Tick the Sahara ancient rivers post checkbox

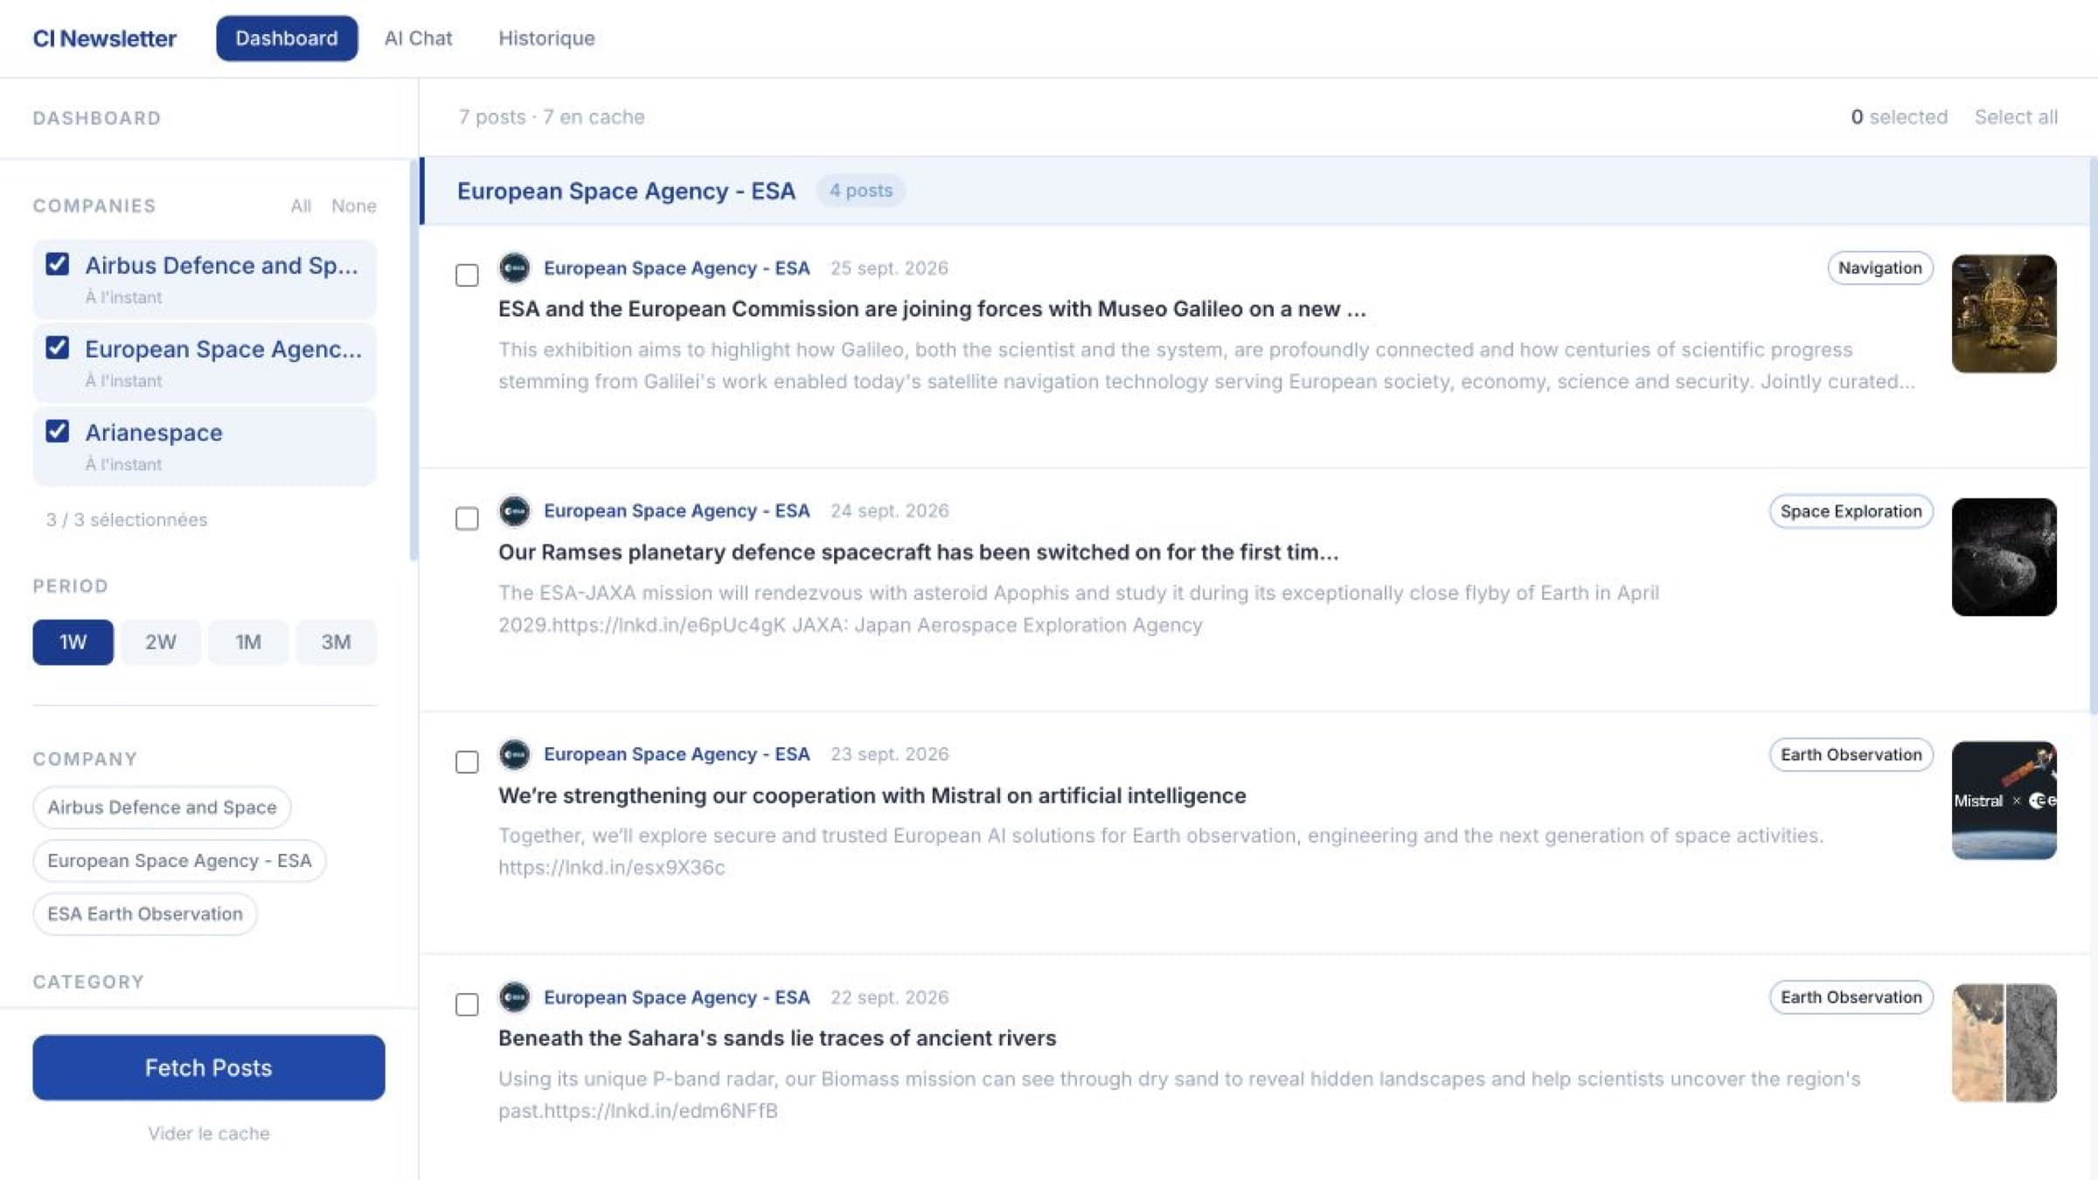(467, 1004)
